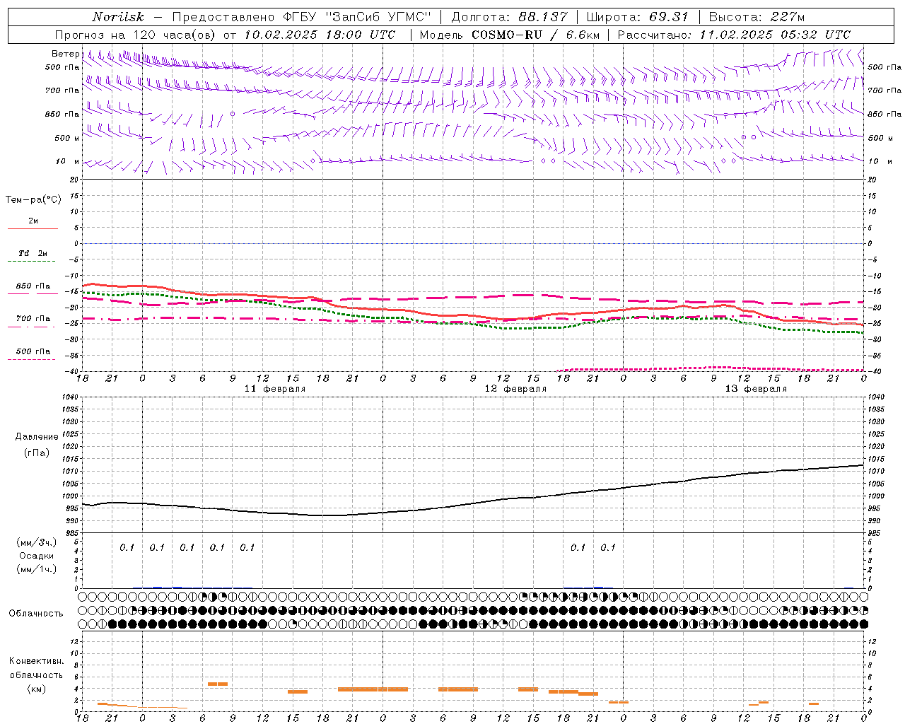The height and width of the screenshot is (724, 905).
Task: Click the 'Давление' pressure panel title
Action: click(x=37, y=437)
